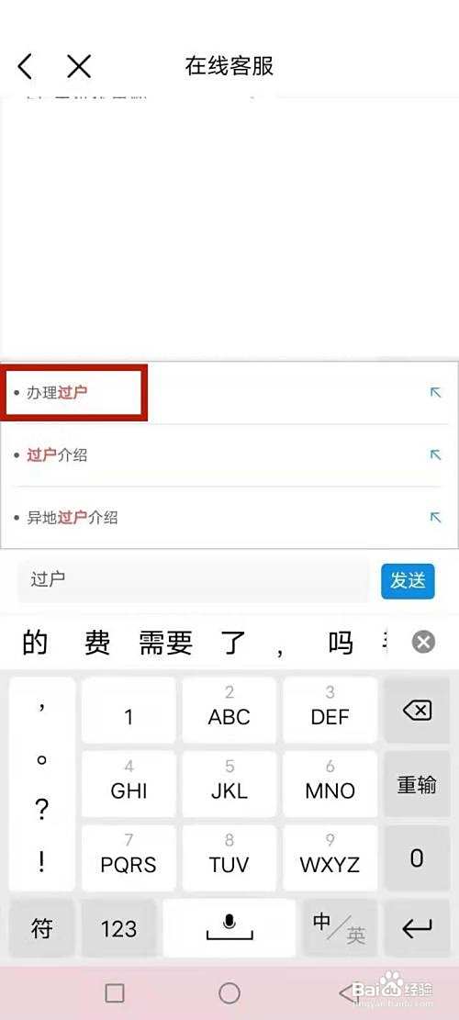Toggle Chinese/English input mode key
The height and width of the screenshot is (1020, 459).
(x=339, y=928)
